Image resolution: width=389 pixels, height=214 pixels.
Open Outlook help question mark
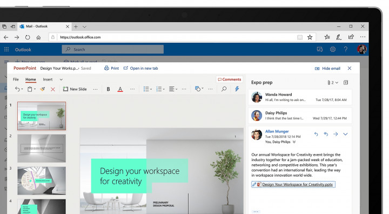point(346,49)
